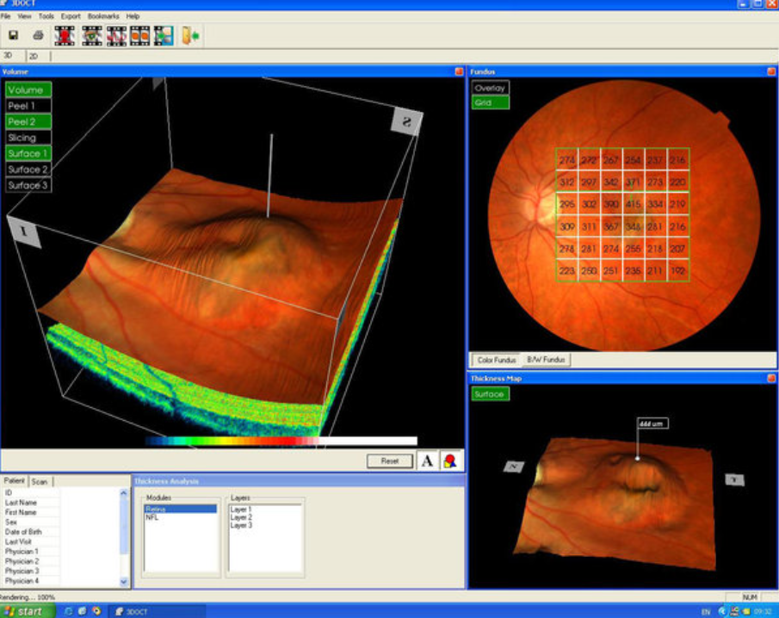Click the Windows start button
The width and height of the screenshot is (779, 618).
27,611
